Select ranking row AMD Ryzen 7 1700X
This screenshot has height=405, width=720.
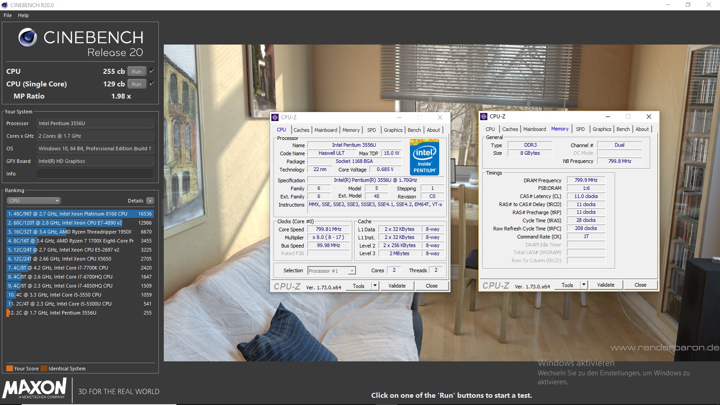80,241
